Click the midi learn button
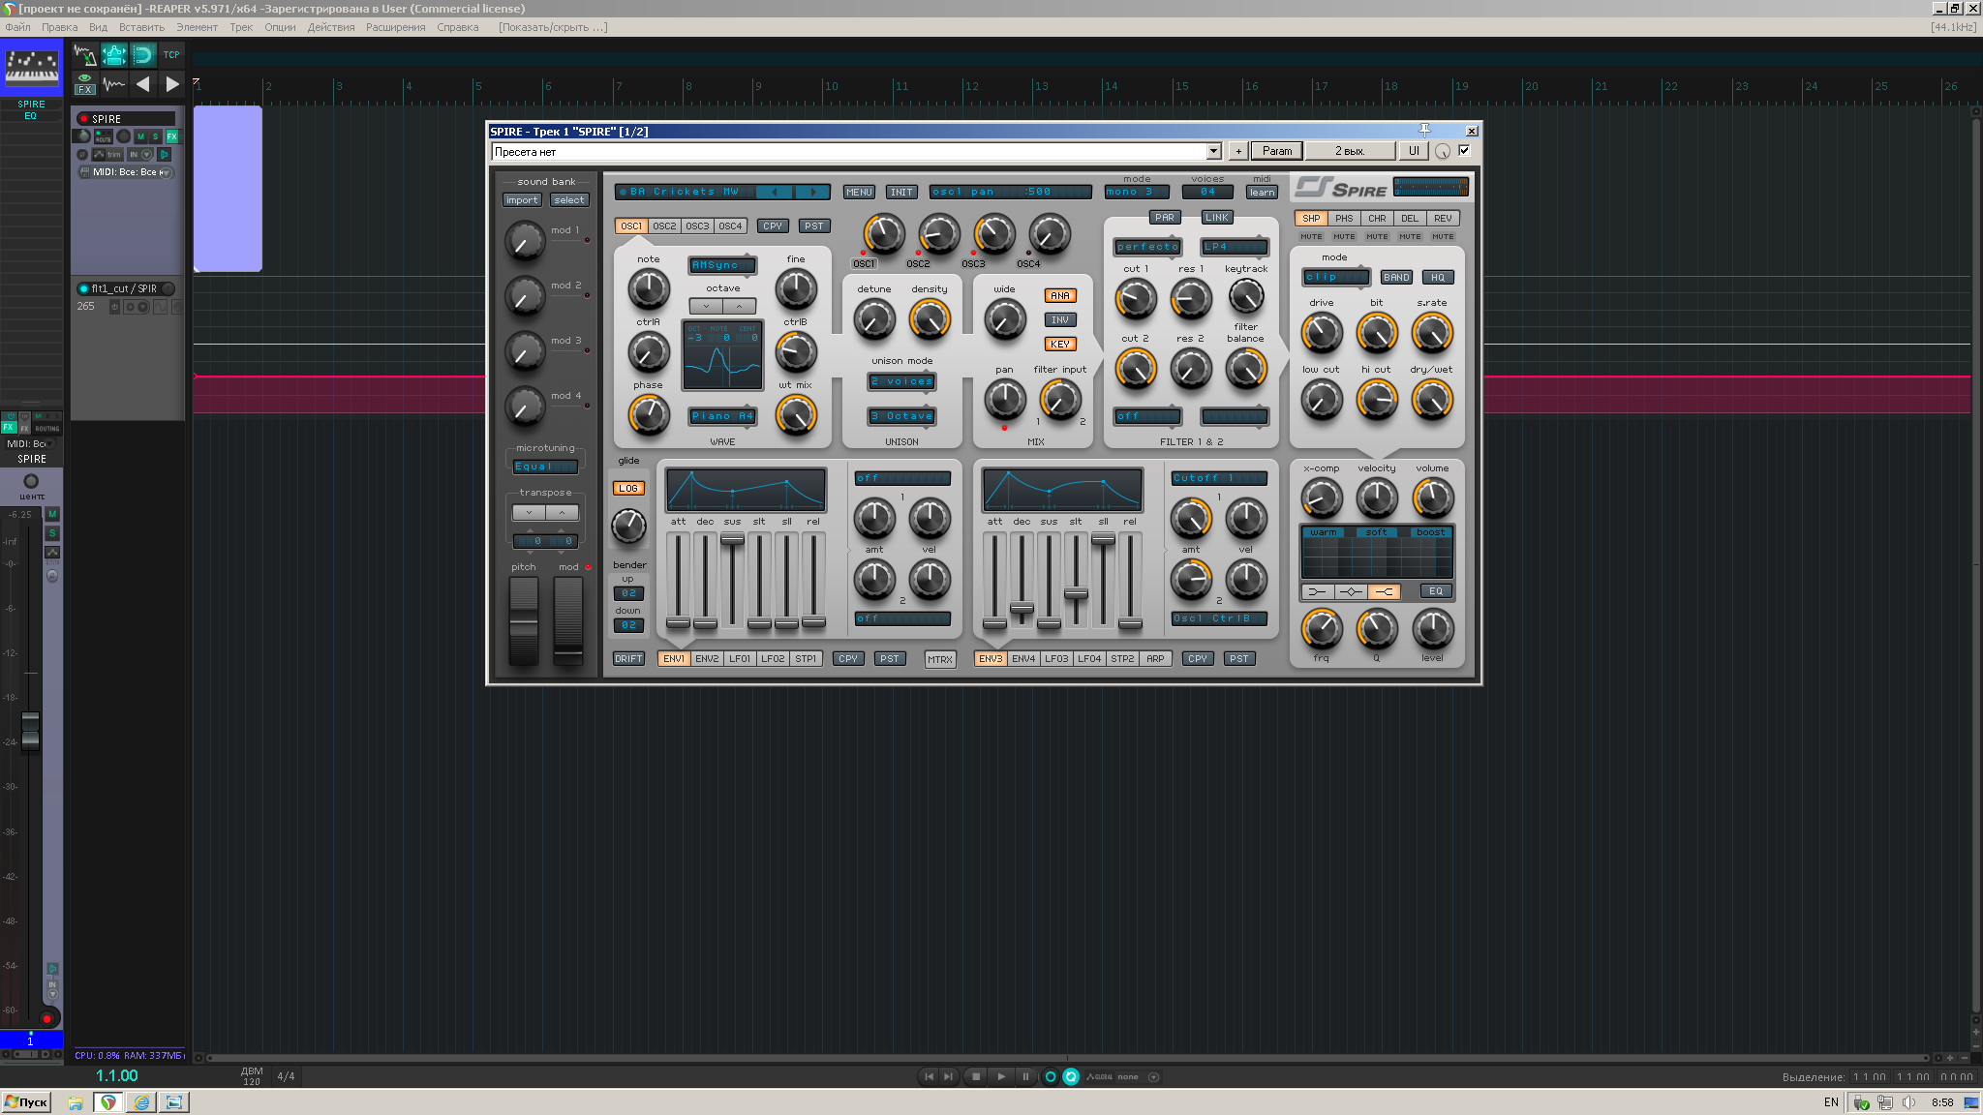Image resolution: width=1983 pixels, height=1115 pixels. [x=1262, y=193]
